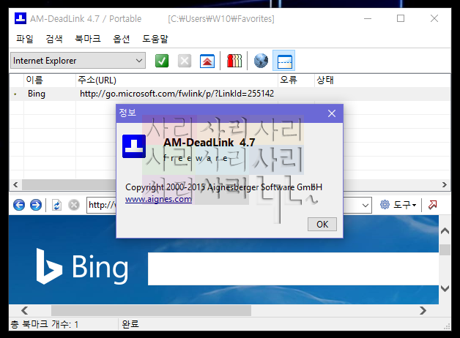Viewport: 460px width, 338px height.
Task: Click the grey stop loading icon
Action: tap(74, 205)
